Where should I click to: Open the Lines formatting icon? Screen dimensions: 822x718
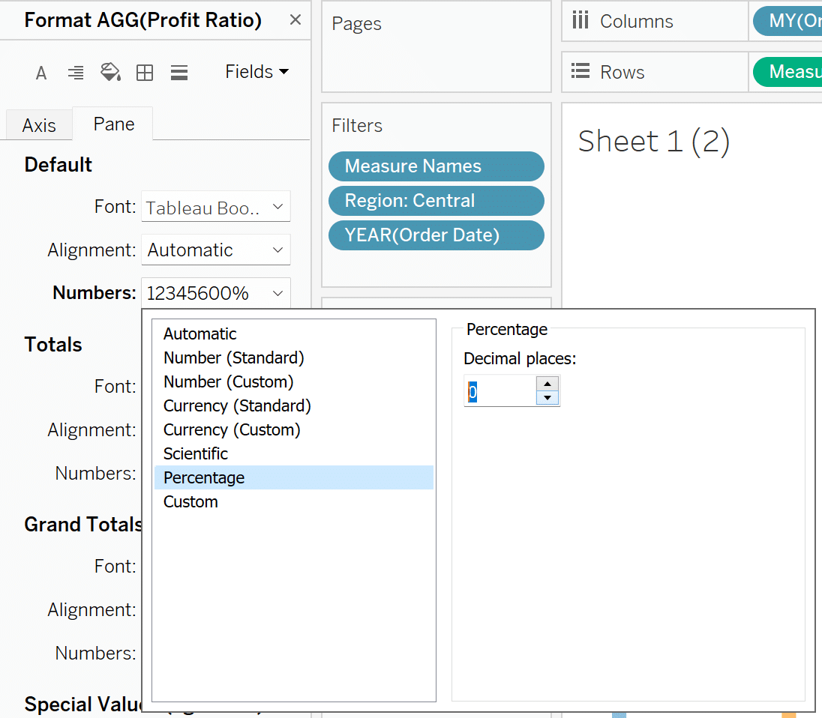(179, 73)
